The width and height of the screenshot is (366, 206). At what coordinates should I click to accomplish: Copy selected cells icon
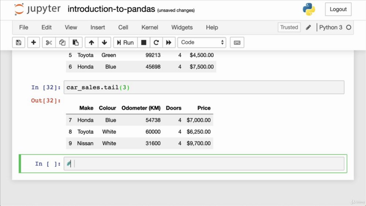click(62, 42)
